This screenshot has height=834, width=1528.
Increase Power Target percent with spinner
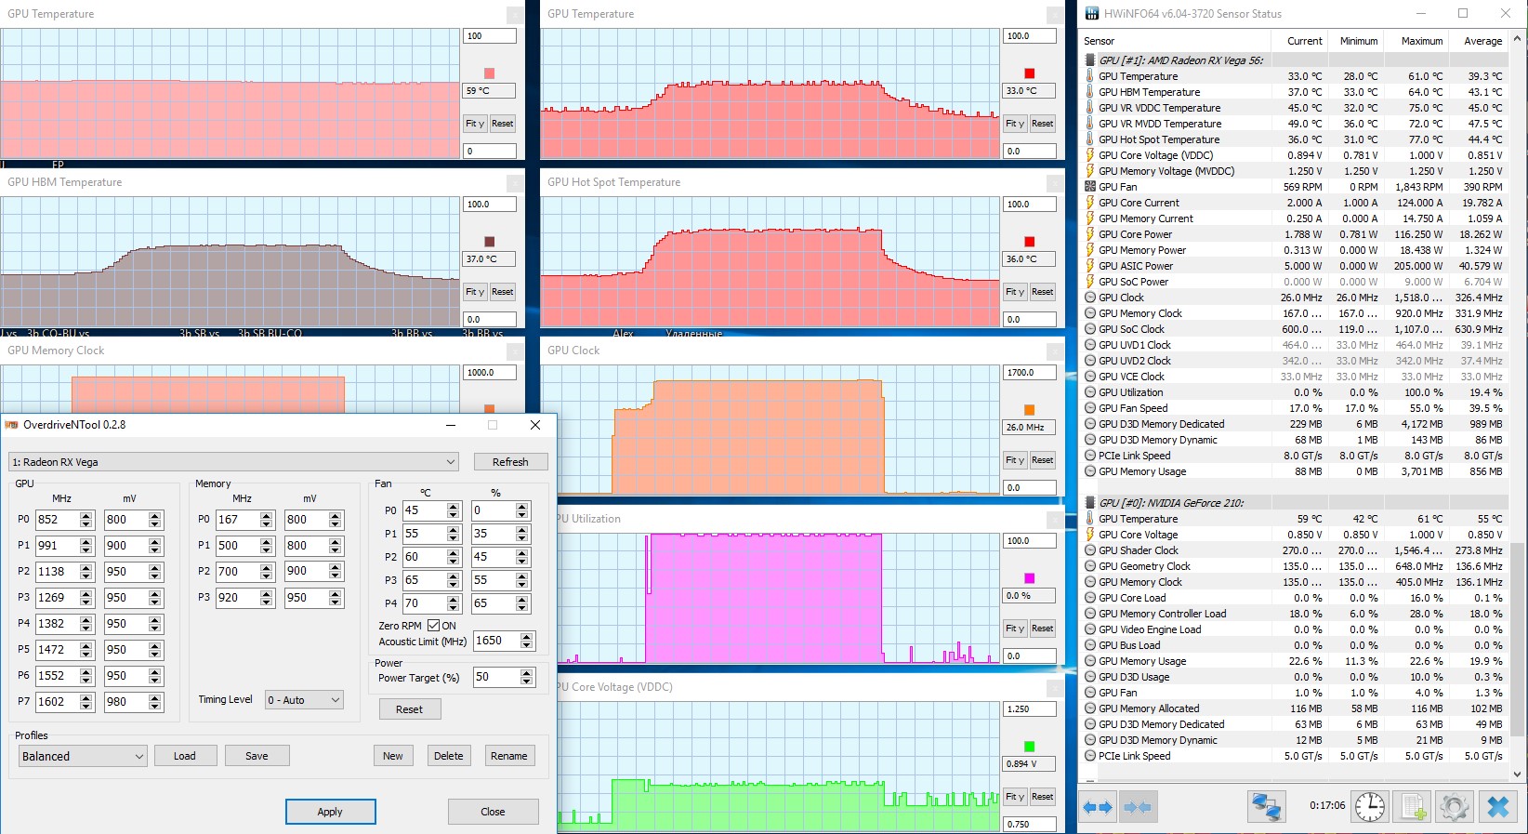(528, 673)
